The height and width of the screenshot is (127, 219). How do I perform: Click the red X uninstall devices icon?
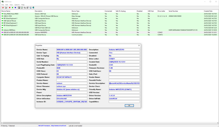tap(3, 8)
